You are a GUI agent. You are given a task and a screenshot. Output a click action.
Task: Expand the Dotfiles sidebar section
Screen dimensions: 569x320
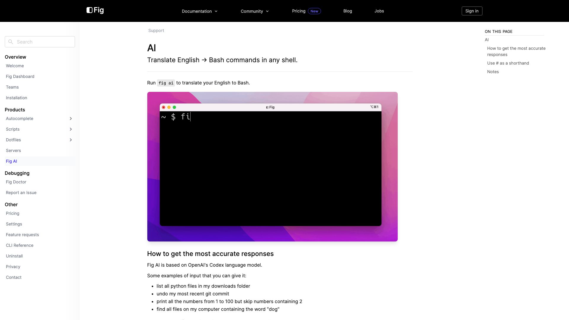(x=71, y=140)
